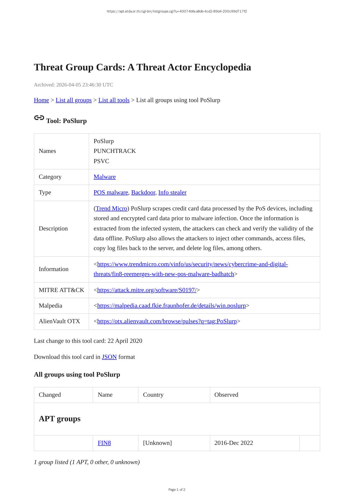Click the Country column header
The image size is (354, 501).
pos(153,395)
